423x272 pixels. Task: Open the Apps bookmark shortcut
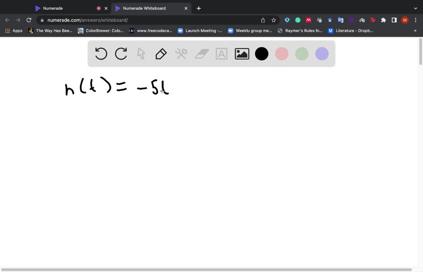point(14,30)
